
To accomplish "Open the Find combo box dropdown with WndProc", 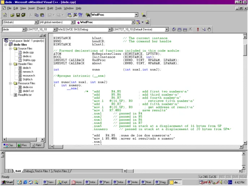I will tap(136, 15).
